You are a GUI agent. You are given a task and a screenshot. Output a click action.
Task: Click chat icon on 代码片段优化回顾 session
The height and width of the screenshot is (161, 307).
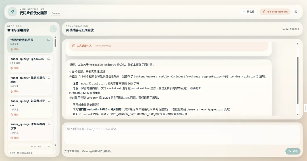point(49,40)
